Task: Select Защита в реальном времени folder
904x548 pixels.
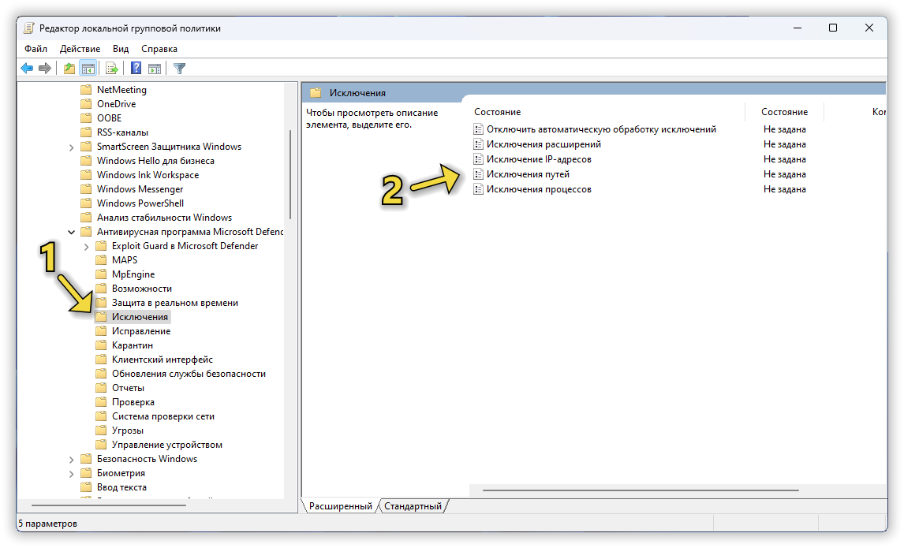Action: (x=174, y=303)
